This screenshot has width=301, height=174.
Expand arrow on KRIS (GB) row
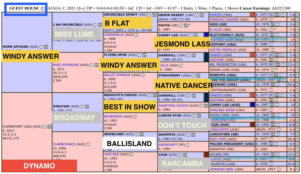(297, 25)
